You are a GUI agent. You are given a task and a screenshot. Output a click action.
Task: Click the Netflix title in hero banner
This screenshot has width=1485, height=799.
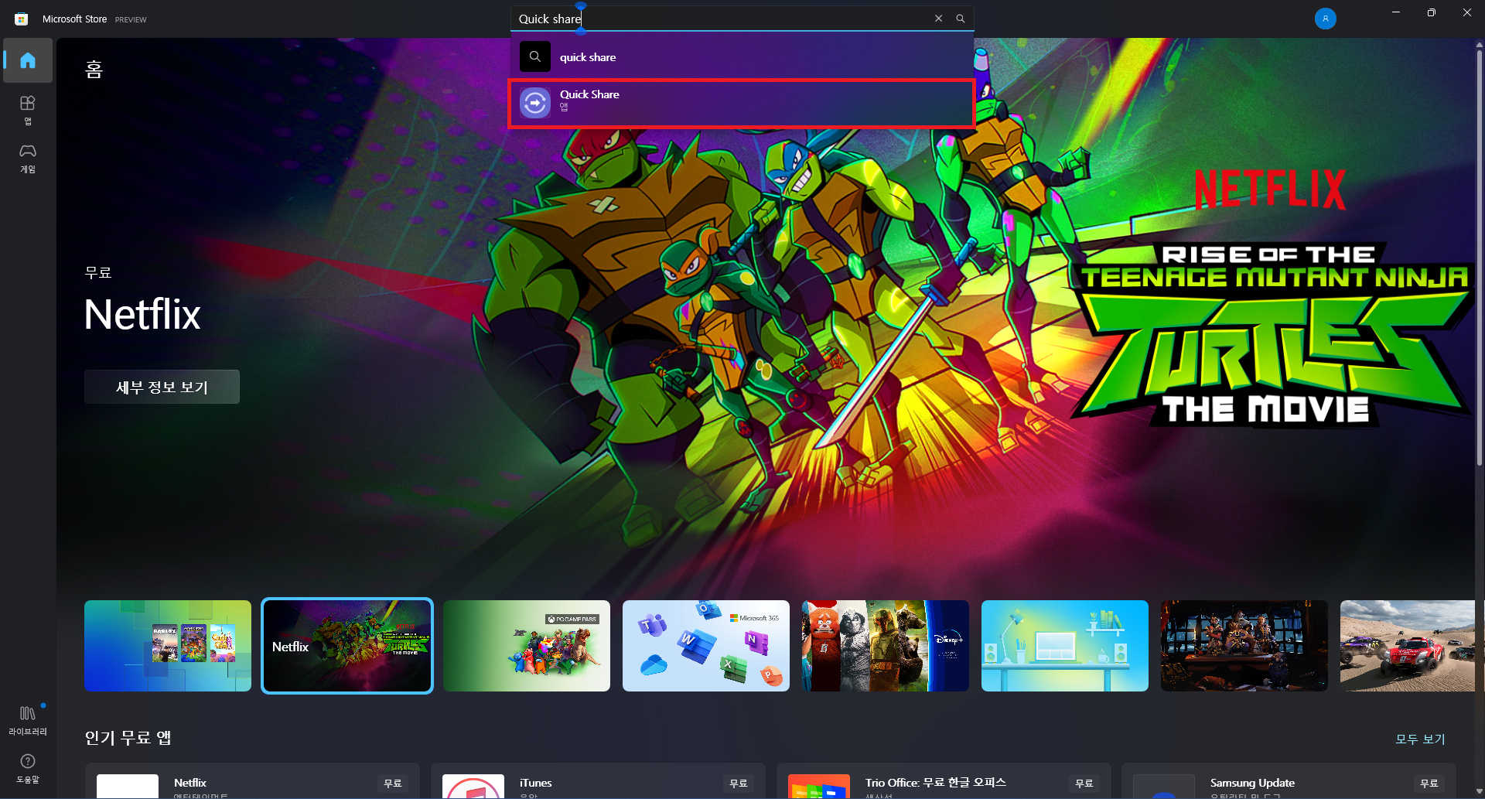tap(142, 314)
